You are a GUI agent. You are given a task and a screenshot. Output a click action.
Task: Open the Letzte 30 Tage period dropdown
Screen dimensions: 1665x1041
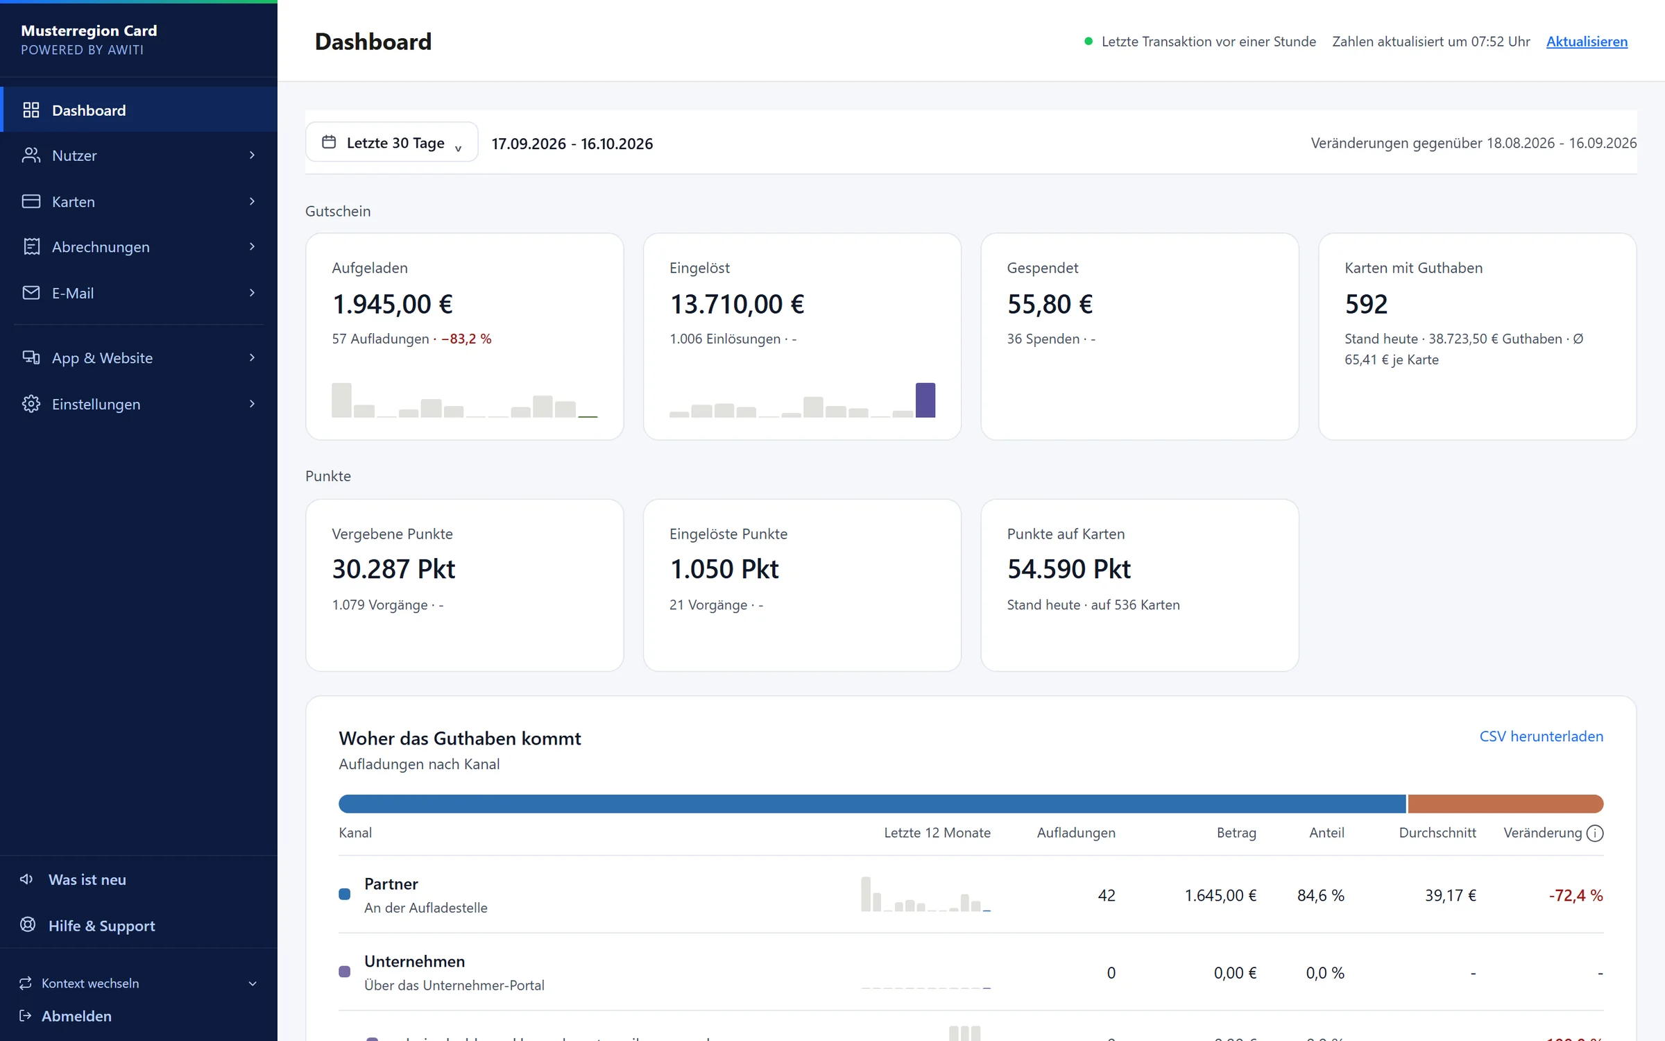pyautogui.click(x=392, y=142)
